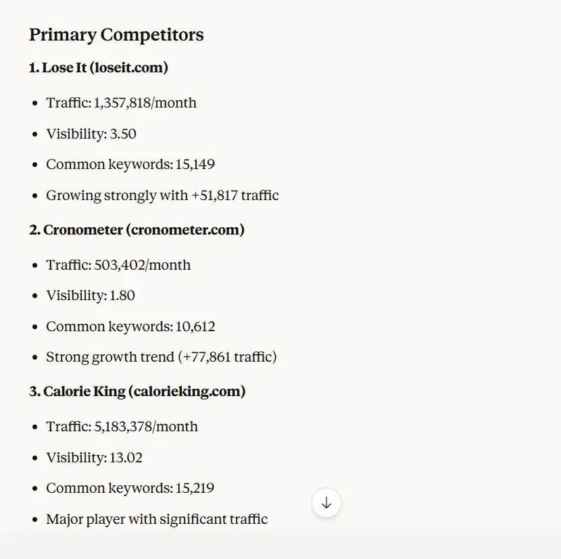Image resolution: width=561 pixels, height=559 pixels.
Task: Click the Traffic 1,357,818/month line
Action: click(121, 103)
